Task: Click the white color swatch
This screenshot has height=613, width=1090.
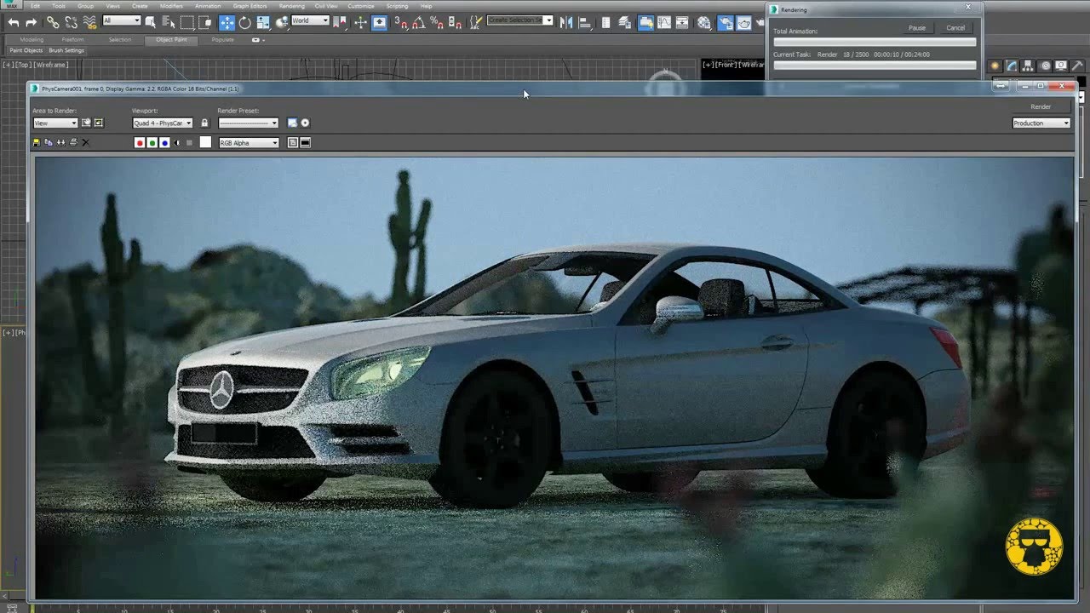Action: 205,142
